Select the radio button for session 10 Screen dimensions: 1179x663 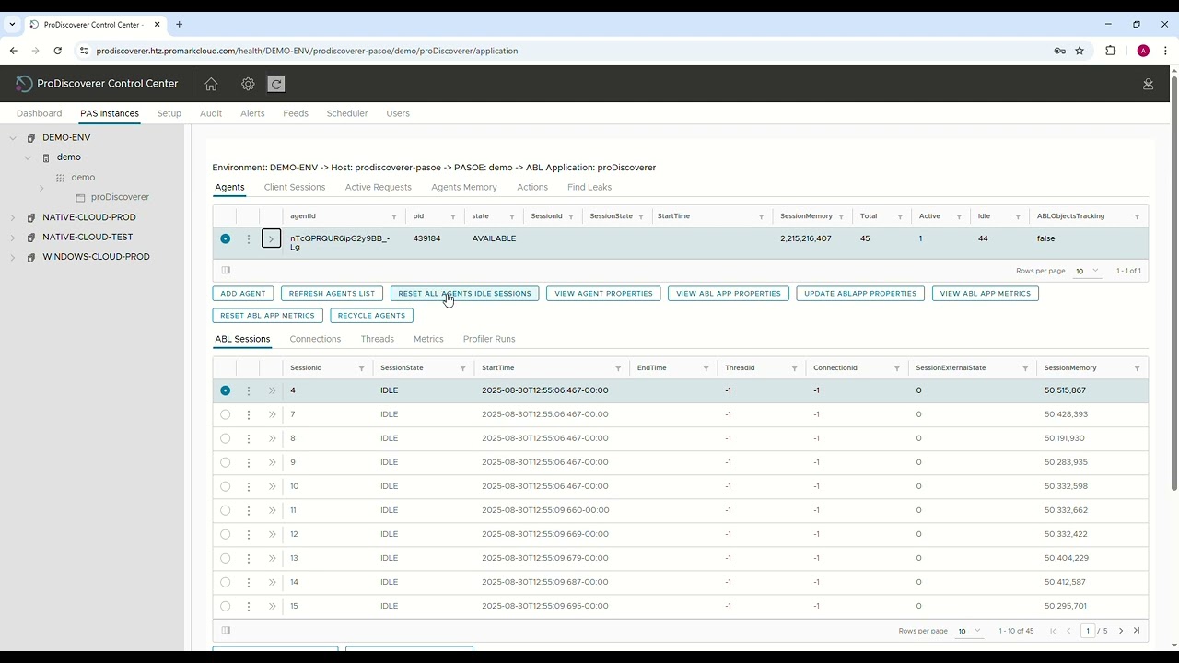coord(225,486)
